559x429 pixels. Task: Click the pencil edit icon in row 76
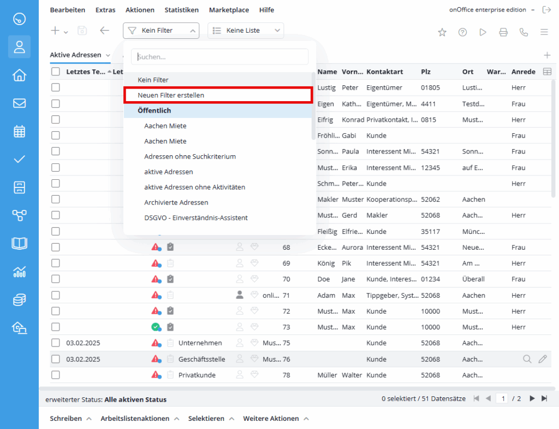(542, 359)
